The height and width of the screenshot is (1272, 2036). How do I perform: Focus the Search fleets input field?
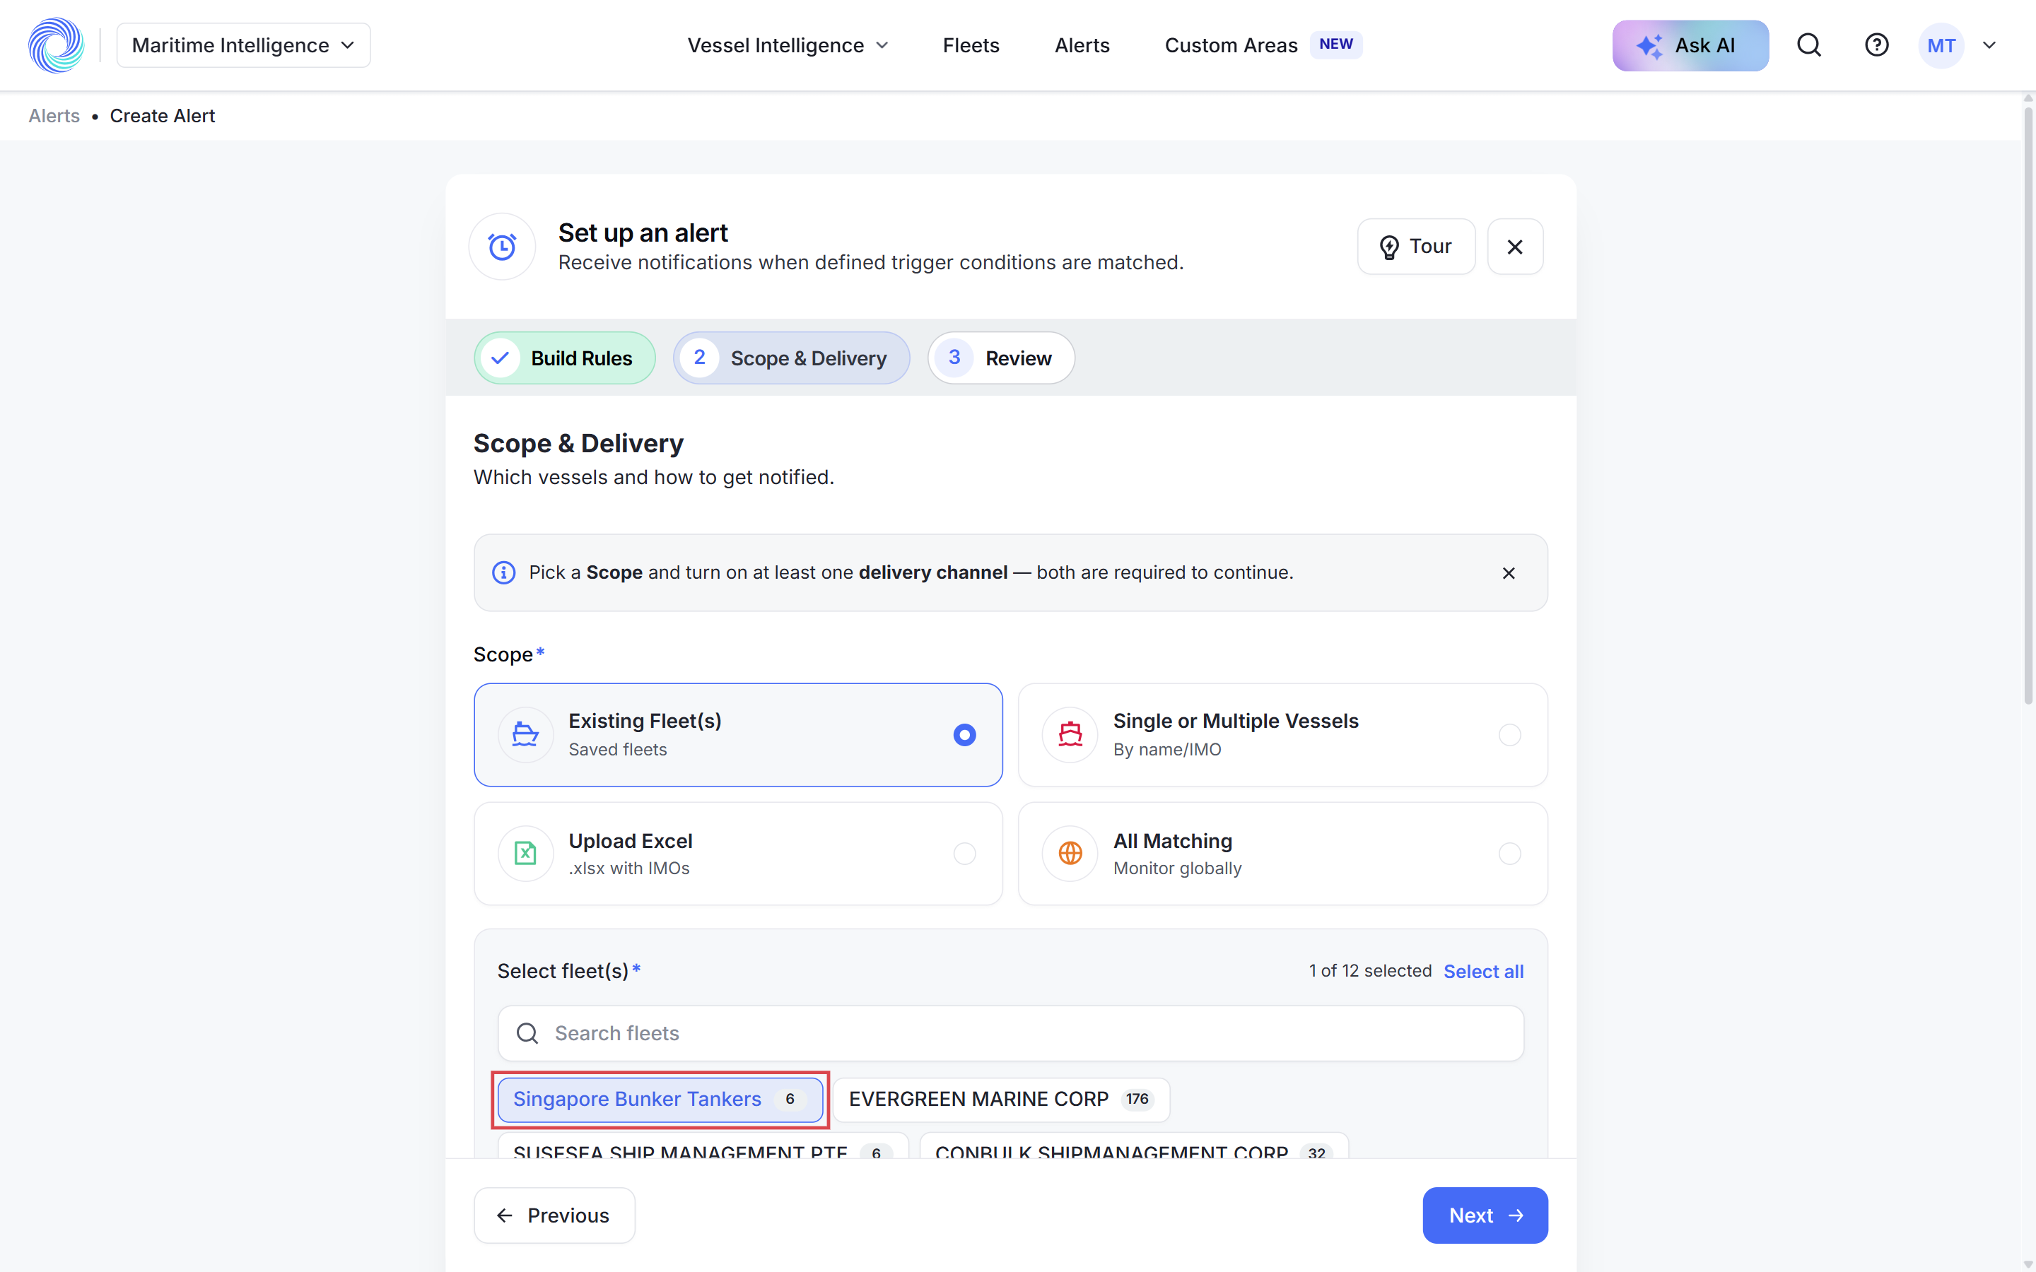1010,1033
